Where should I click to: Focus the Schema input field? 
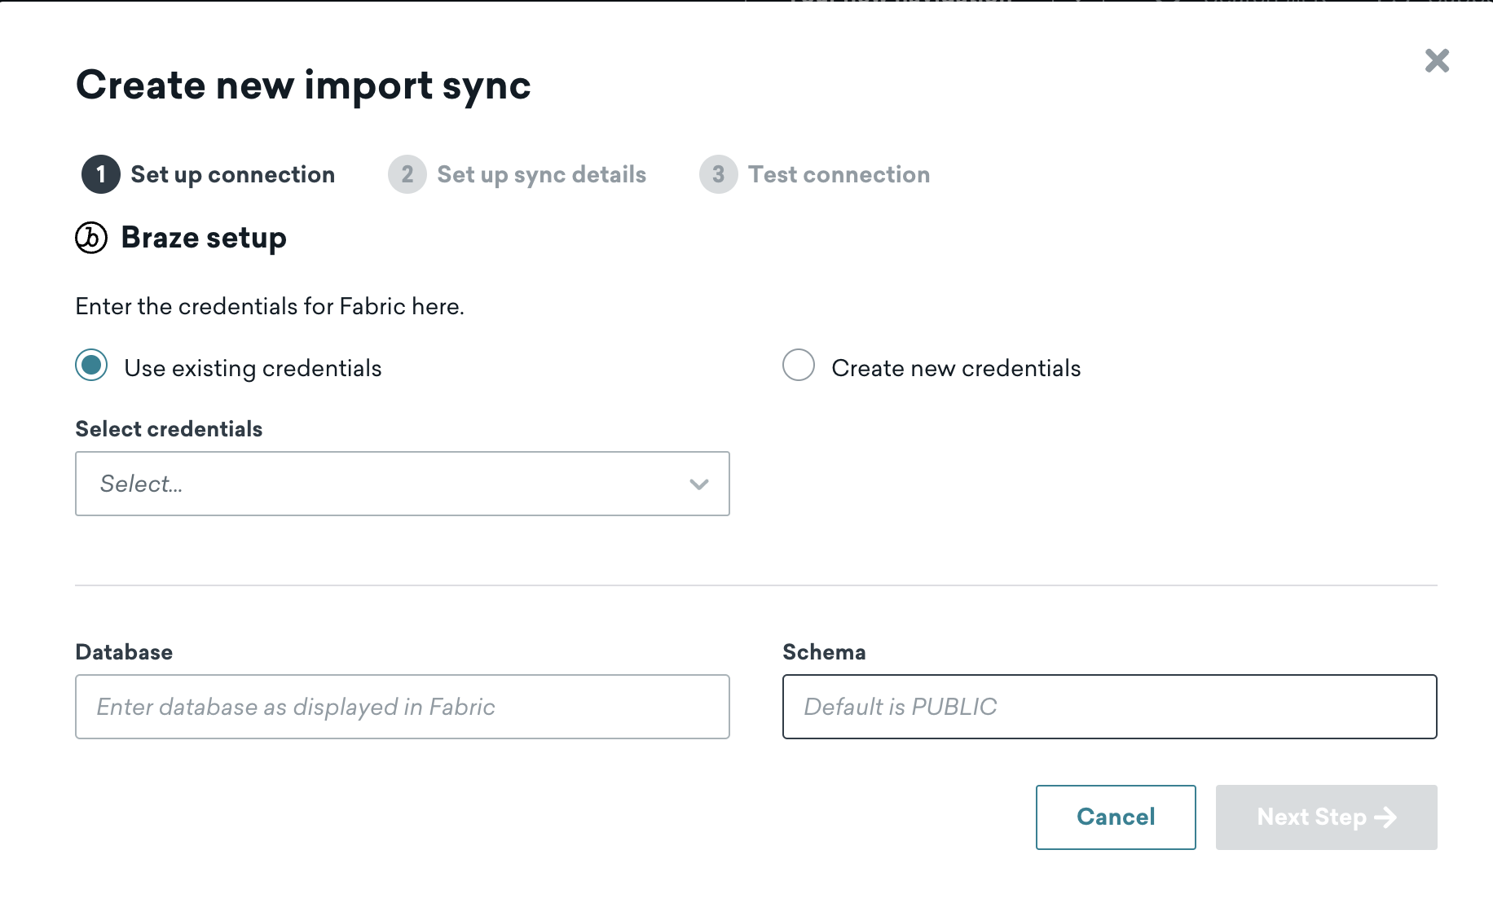(1110, 707)
